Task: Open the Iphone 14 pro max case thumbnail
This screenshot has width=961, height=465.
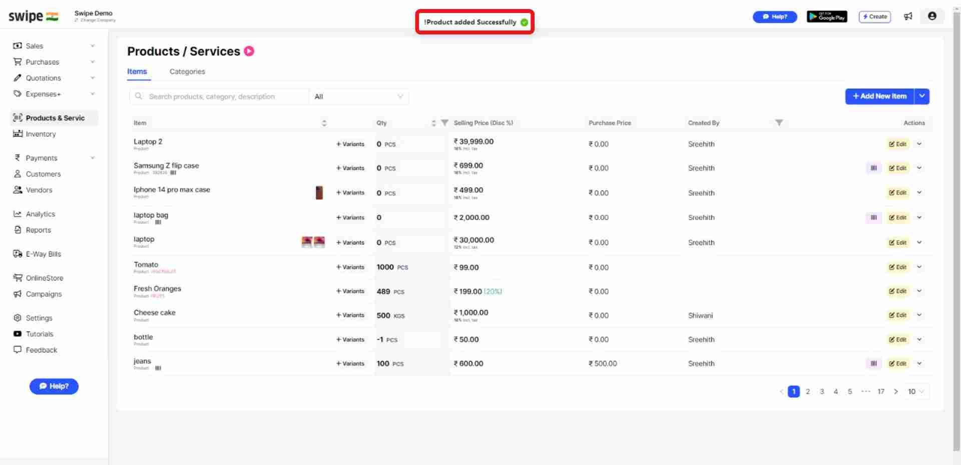Action: (319, 192)
